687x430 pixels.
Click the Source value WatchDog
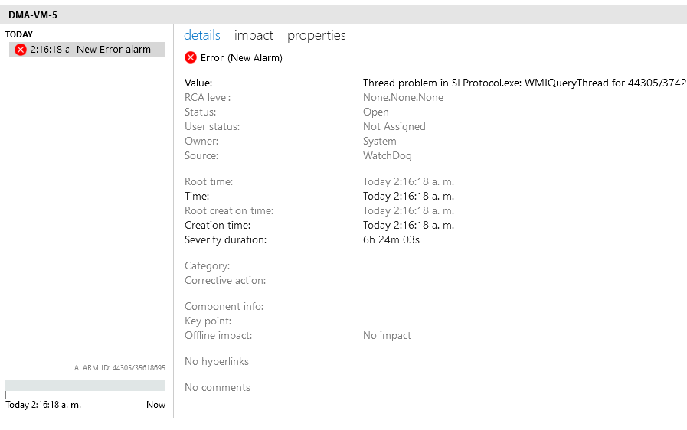click(388, 156)
